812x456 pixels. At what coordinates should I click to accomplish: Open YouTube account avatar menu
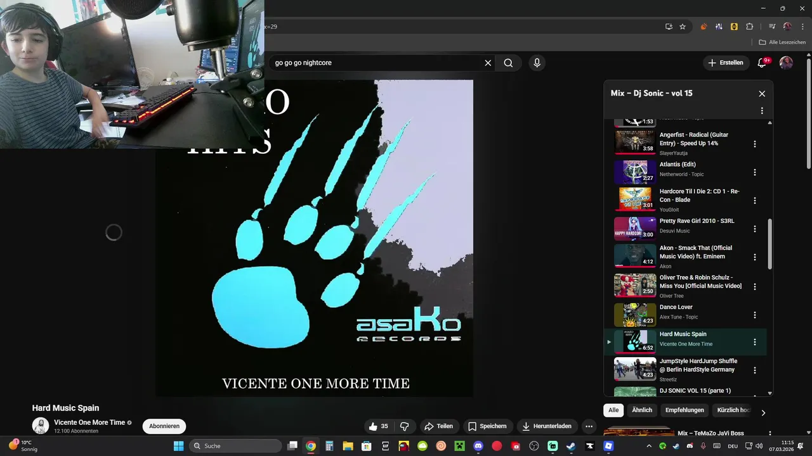786,63
